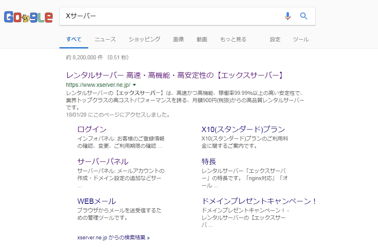The width and height of the screenshot is (378, 249).
Task: Click the result count text 約 8,200,000 件
Action: pos(84,57)
